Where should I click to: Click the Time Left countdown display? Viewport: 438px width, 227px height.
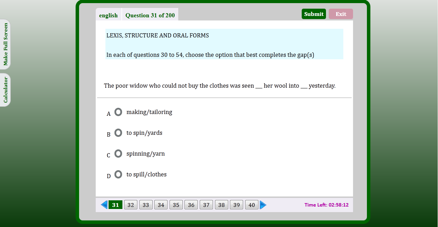click(x=326, y=205)
